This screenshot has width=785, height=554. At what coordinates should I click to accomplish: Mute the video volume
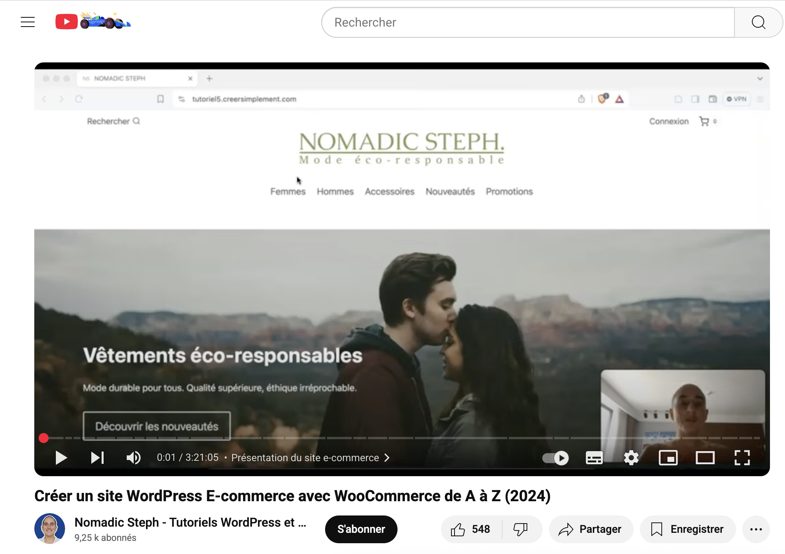(133, 458)
